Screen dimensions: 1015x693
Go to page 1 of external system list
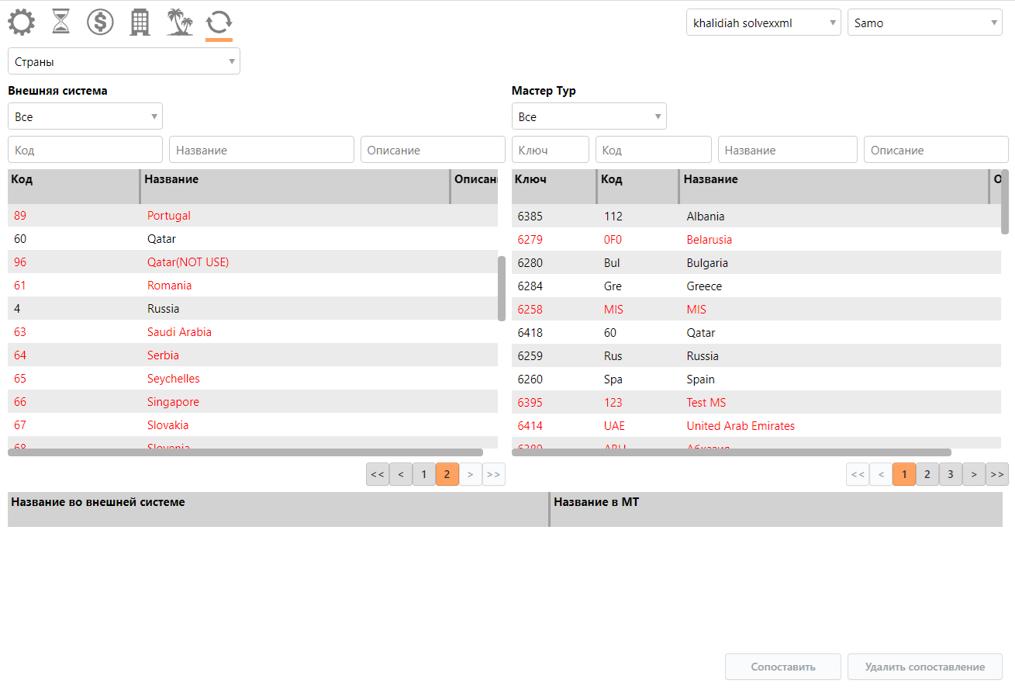tap(424, 474)
